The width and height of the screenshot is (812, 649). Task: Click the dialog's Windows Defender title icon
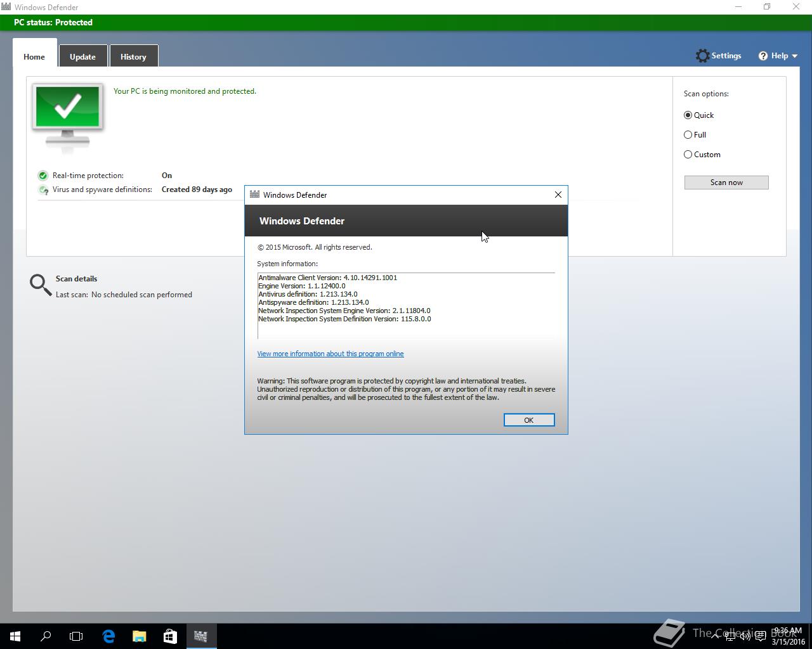point(254,195)
